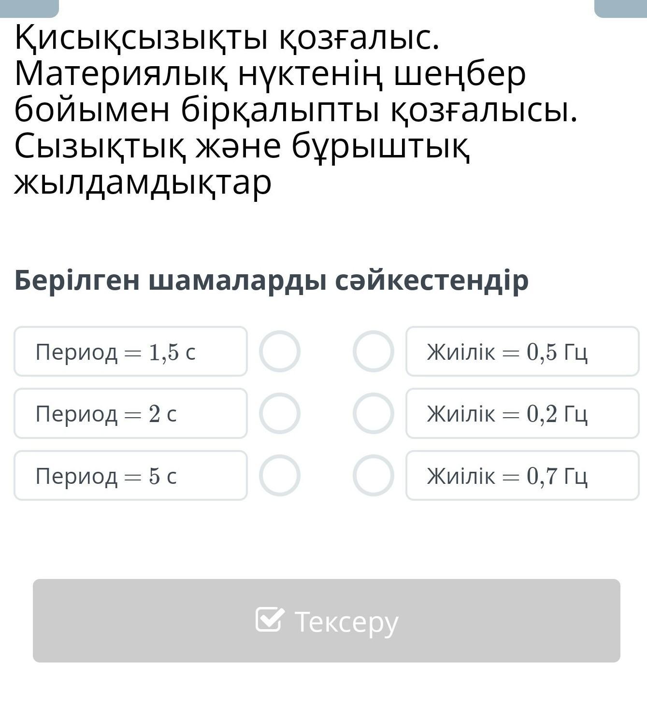Click the Жиілік = 0,2 Гц box
This screenshot has height=705, width=647.
click(x=522, y=413)
